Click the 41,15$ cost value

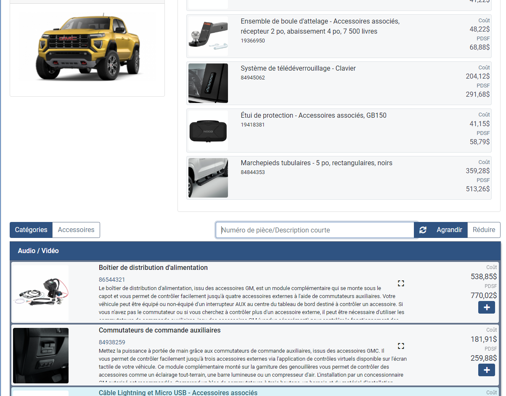pos(480,124)
